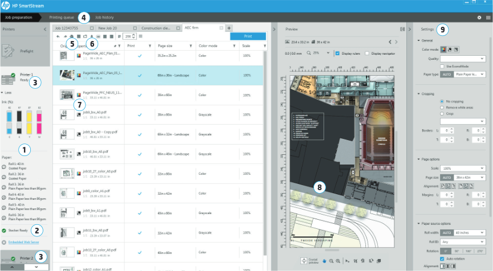The image size is (493, 271).
Task: Open the Paper type dropdown
Action: coord(470,75)
